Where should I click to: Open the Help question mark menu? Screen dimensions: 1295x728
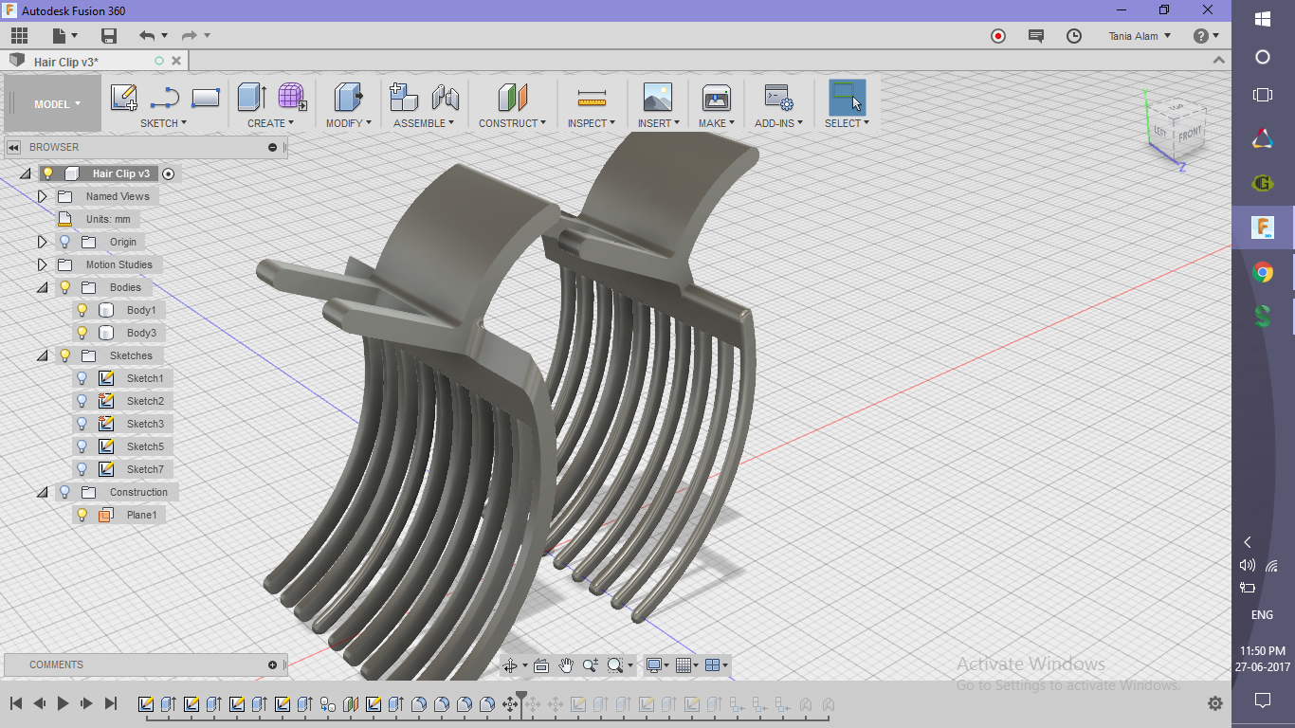point(1206,36)
